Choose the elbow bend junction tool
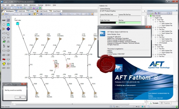This screenshot has width=179, height=109. pyautogui.click(x=8, y=34)
